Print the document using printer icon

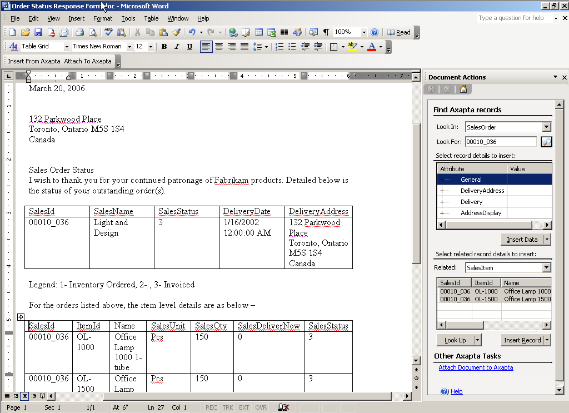click(80, 32)
